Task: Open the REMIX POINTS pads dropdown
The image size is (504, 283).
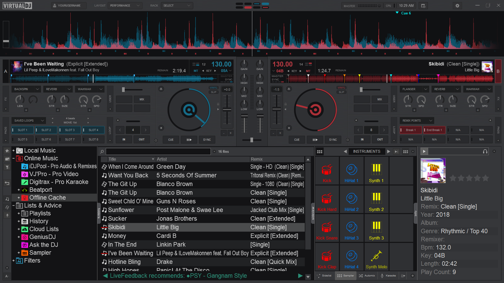Action: point(430,121)
